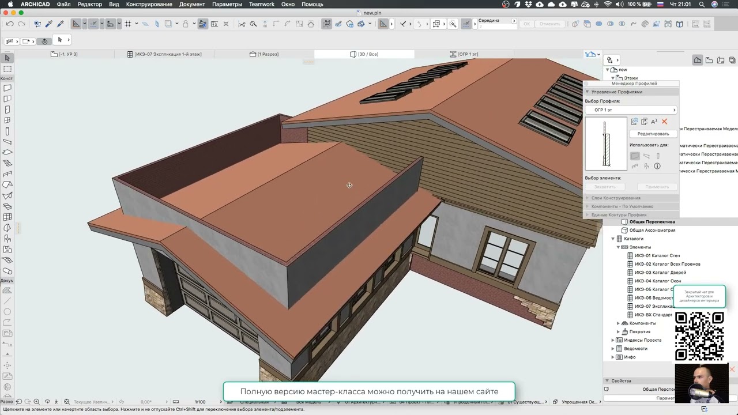Click the 'Редактировать' button

pyautogui.click(x=653, y=134)
